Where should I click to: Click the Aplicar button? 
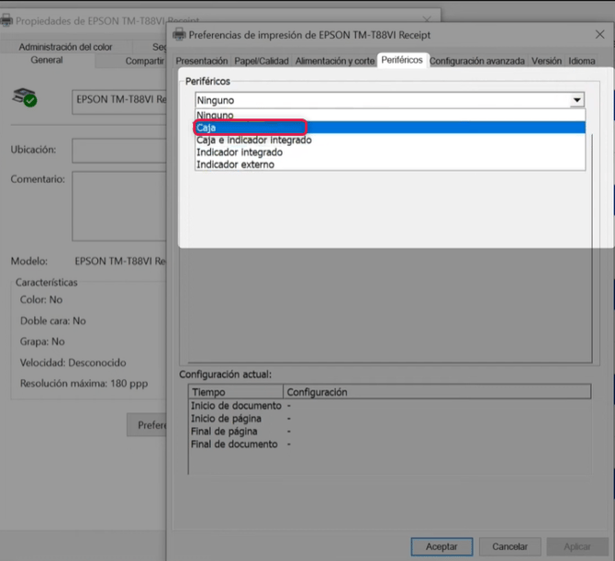pyautogui.click(x=577, y=546)
